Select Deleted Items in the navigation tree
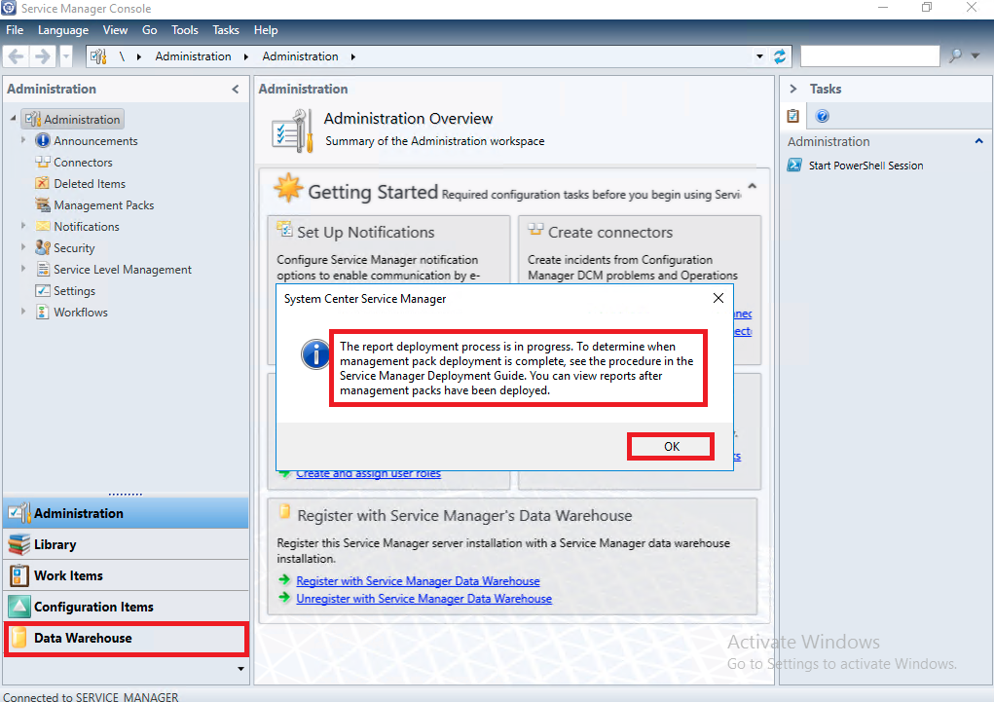This screenshot has width=994, height=702. [90, 184]
